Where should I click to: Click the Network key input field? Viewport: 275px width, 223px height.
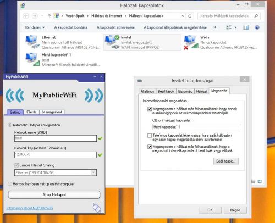click(56, 155)
